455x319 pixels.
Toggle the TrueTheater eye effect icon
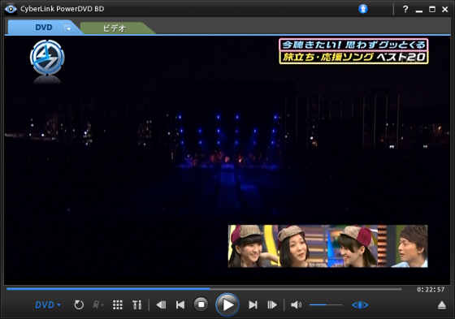pyautogui.click(x=360, y=304)
